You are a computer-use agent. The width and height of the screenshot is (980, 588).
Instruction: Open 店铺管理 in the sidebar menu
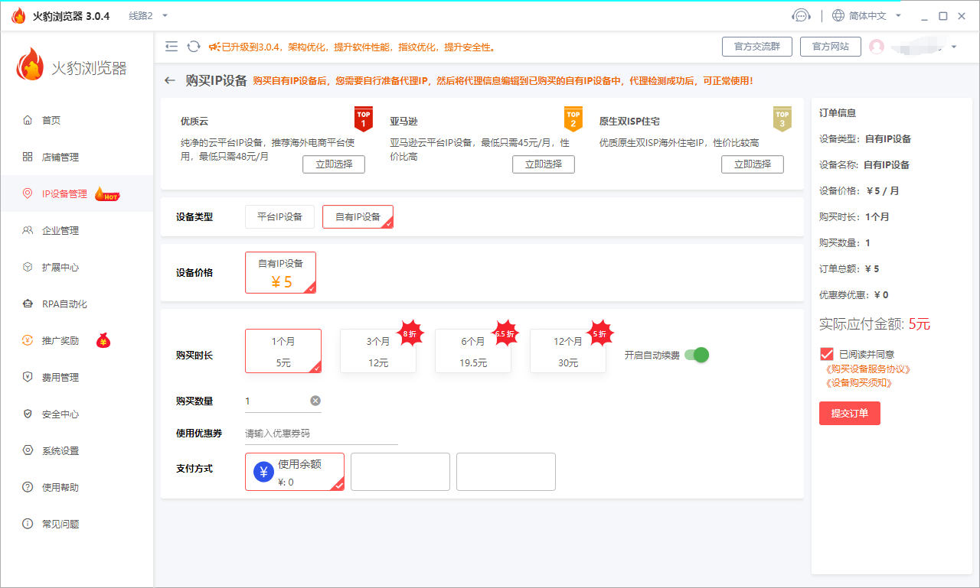(x=60, y=157)
